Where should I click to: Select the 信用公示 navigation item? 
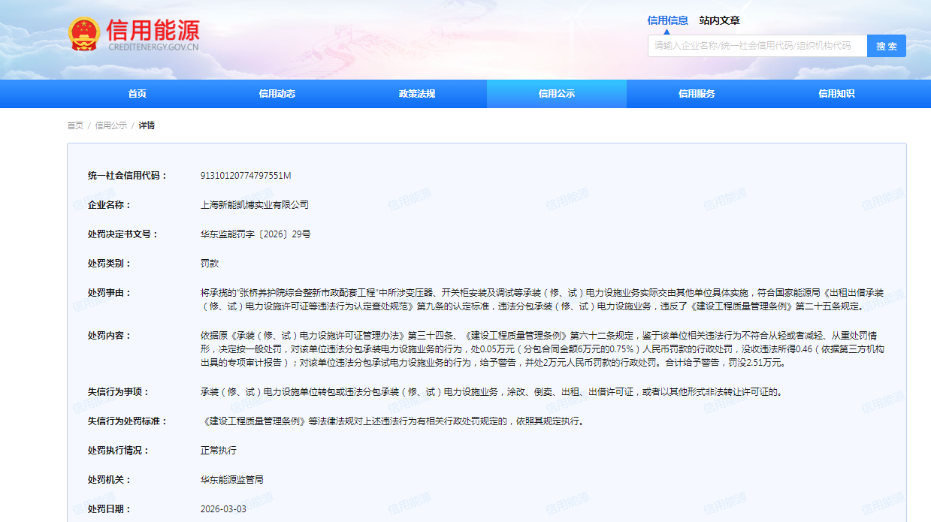tap(557, 94)
